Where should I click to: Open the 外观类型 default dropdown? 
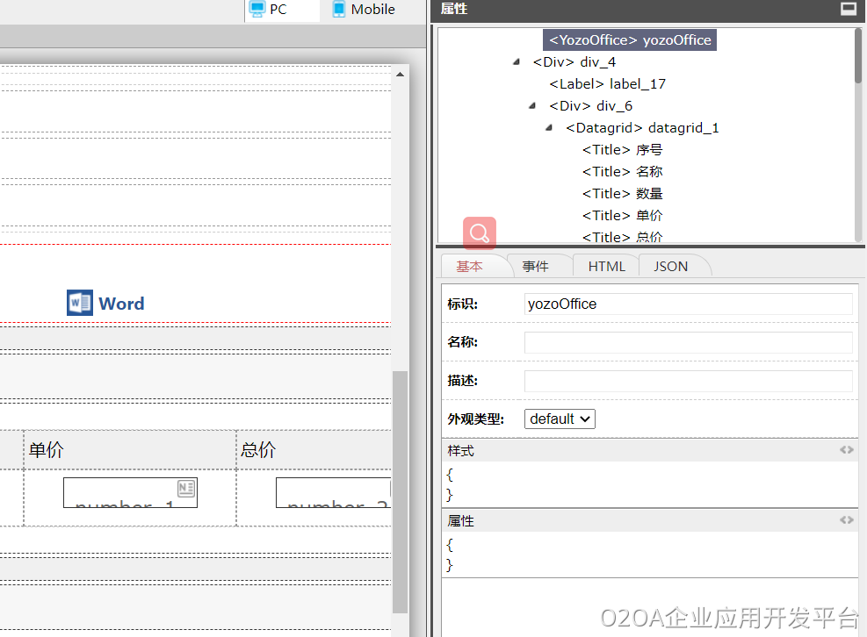560,419
